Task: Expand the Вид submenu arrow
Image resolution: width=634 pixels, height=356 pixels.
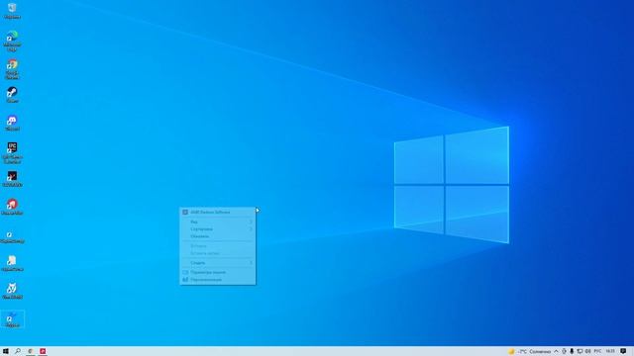Action: pos(251,222)
